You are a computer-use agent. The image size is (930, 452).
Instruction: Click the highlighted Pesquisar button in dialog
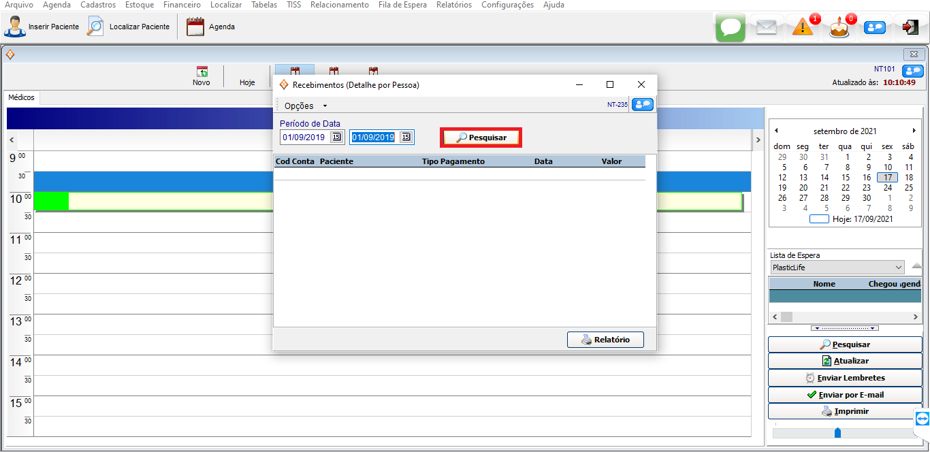pos(481,138)
